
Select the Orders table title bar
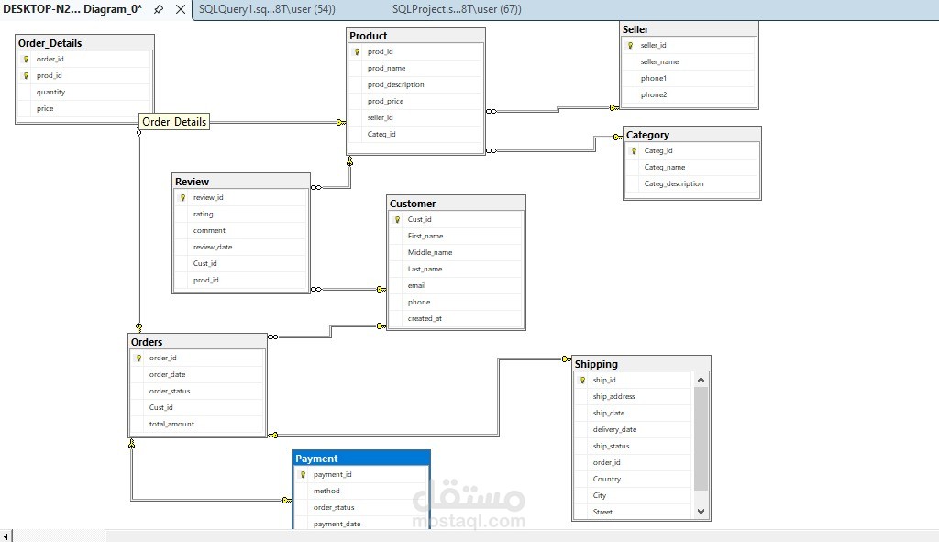tap(198, 342)
